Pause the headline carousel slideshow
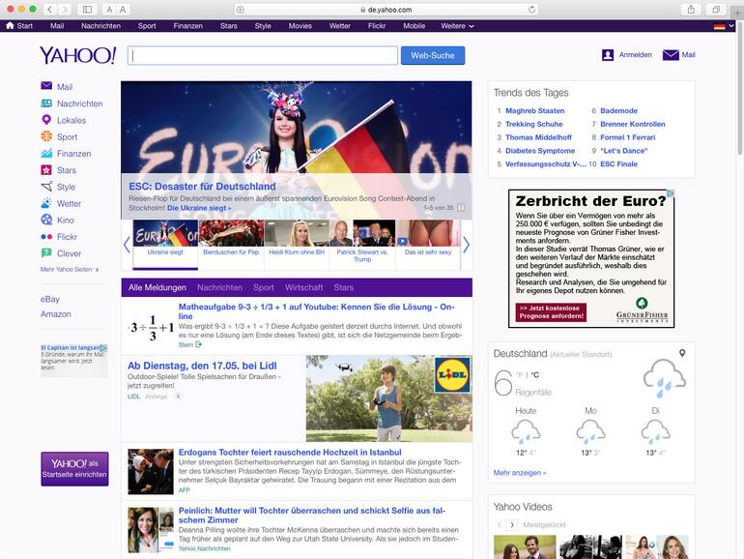 point(461,208)
